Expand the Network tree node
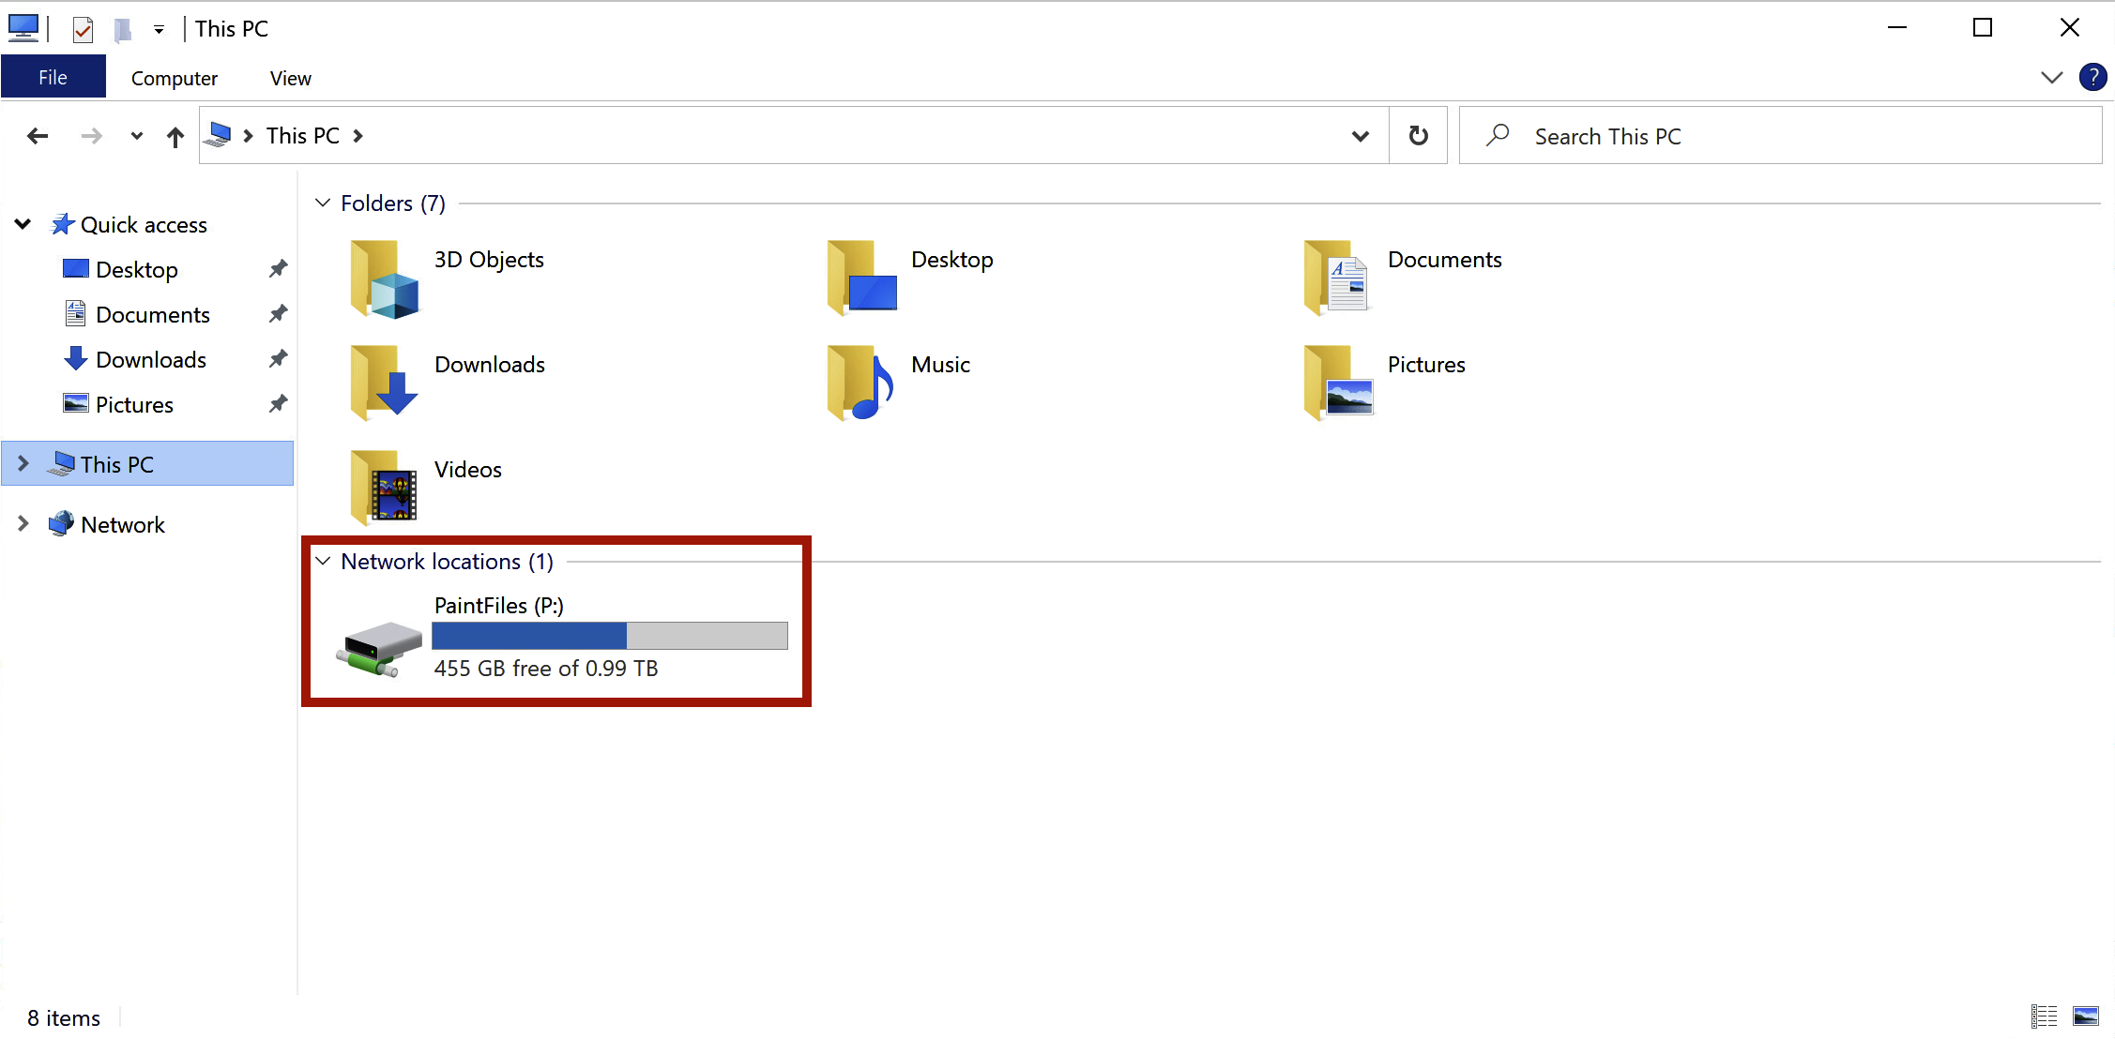This screenshot has width=2115, height=1039. pyautogui.click(x=23, y=524)
